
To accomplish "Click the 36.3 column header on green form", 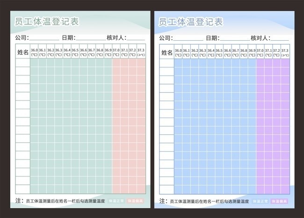I will [59, 51].
